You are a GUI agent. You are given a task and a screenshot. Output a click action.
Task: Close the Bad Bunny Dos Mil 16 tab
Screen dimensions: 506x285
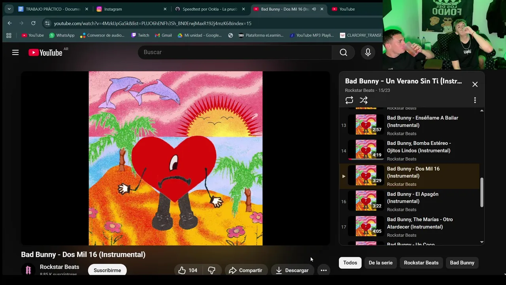(x=322, y=9)
